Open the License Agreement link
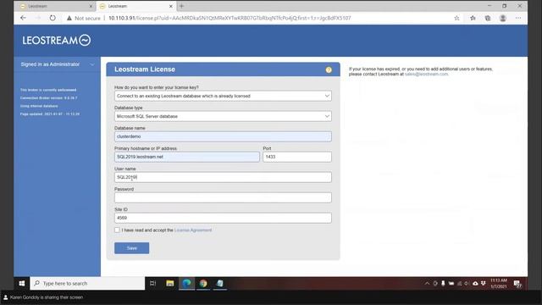 [193, 230]
